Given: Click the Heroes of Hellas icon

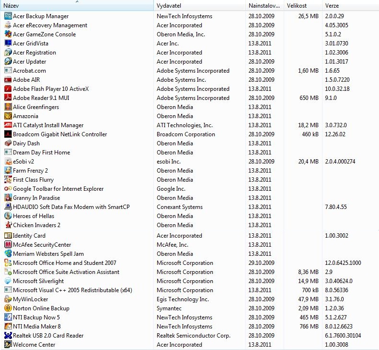Looking at the screenshot, I should pos(8,216).
